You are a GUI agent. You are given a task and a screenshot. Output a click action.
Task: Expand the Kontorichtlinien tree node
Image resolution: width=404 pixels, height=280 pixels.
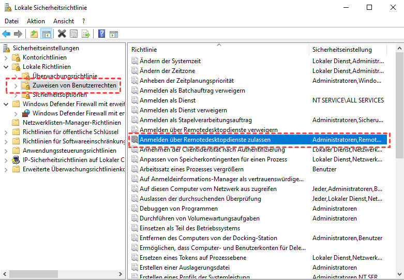6,57
